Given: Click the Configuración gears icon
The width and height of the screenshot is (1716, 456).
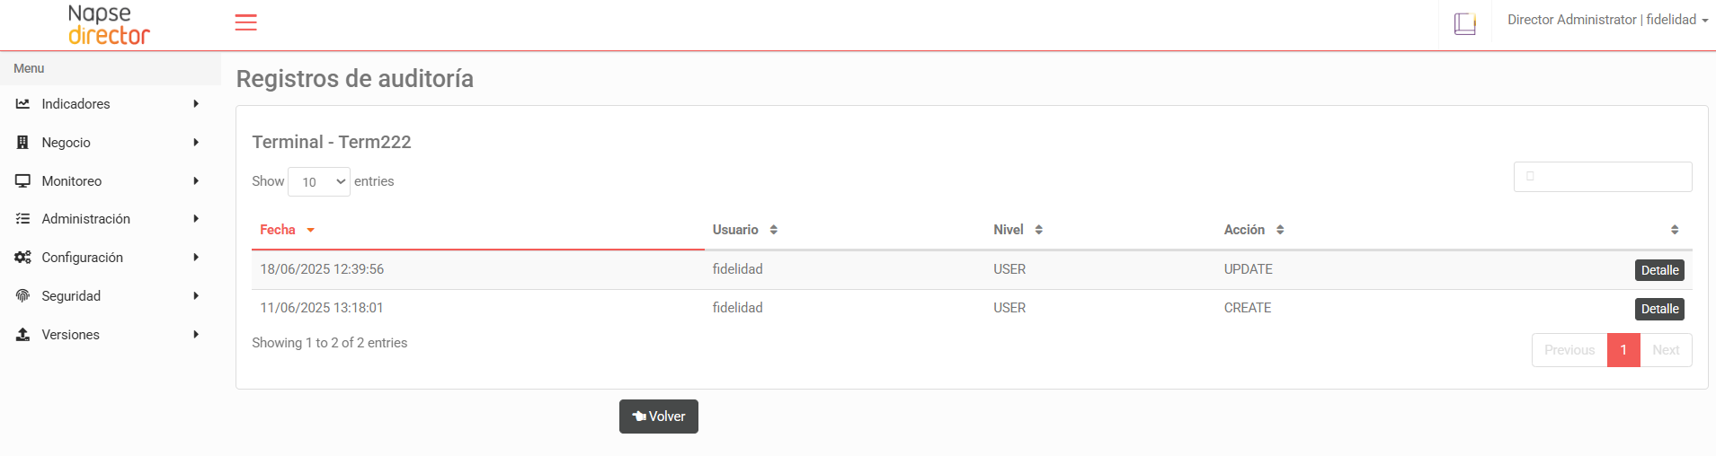Looking at the screenshot, I should (22, 258).
